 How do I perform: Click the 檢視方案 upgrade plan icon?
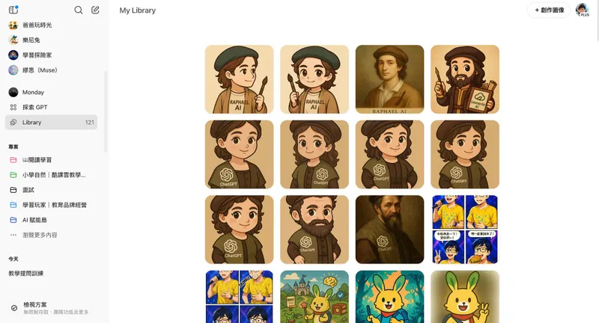coord(14,308)
